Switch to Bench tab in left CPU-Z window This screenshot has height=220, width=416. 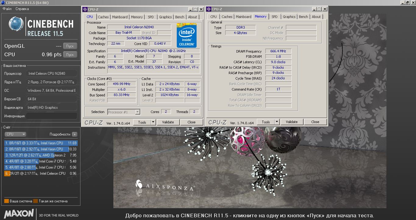[x=180, y=17]
